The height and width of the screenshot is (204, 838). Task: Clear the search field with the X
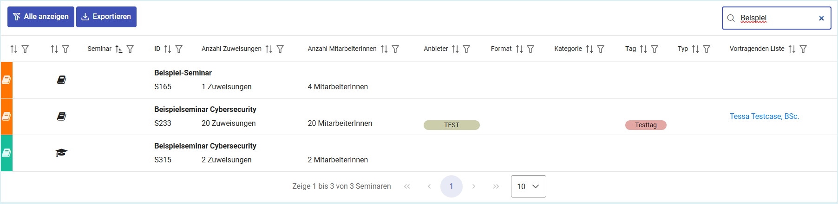click(x=821, y=19)
